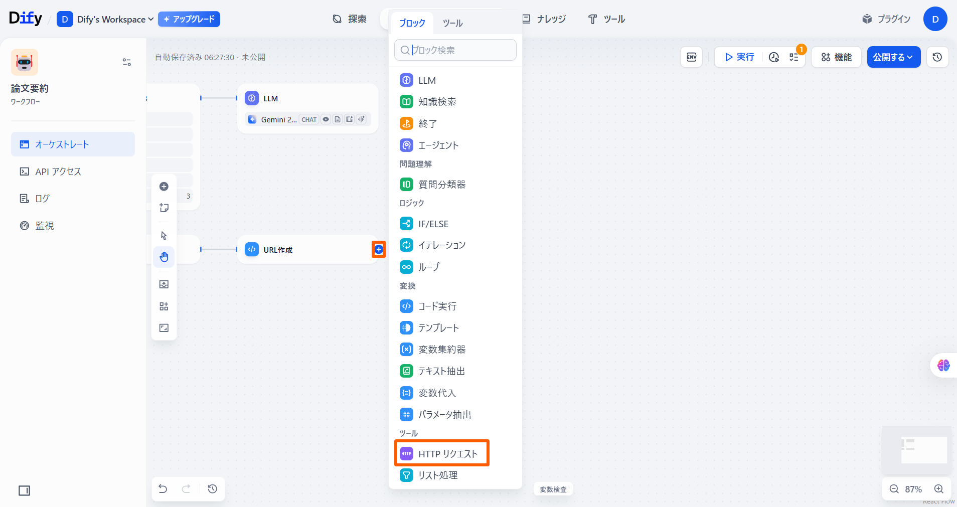Click the アップグレード upgrade button

coord(189,19)
